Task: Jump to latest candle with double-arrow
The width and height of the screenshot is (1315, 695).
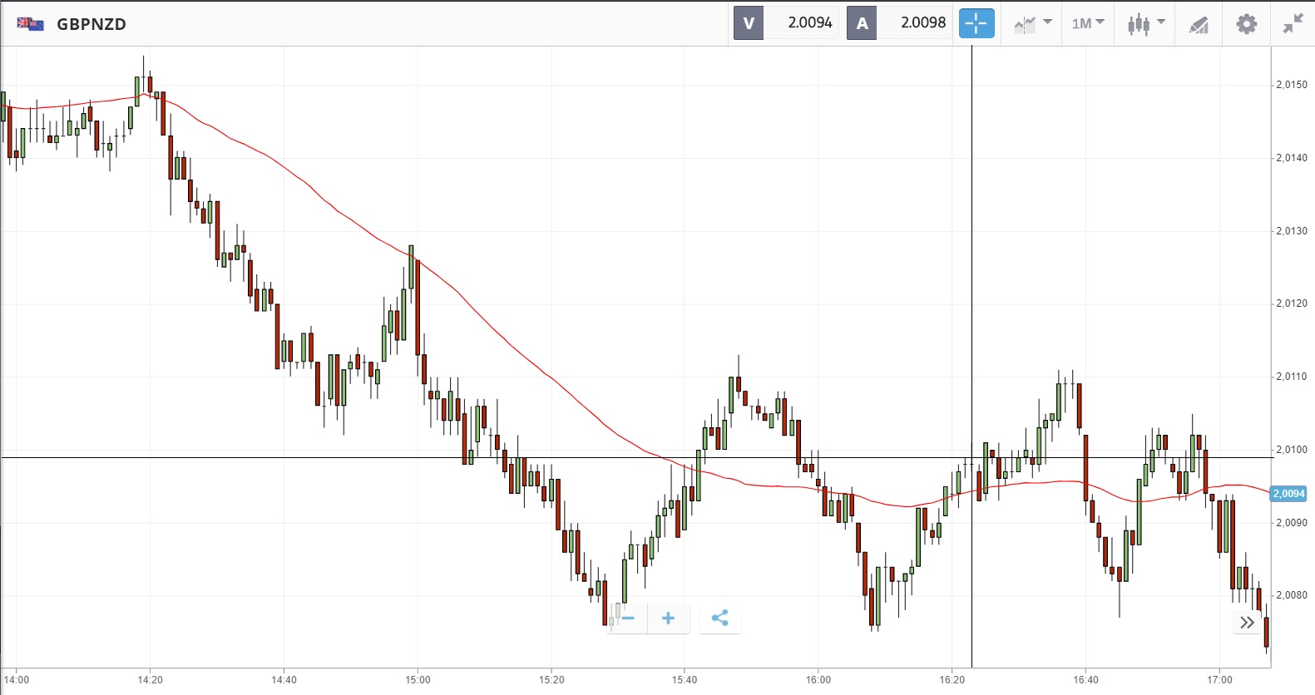Action: (1247, 623)
